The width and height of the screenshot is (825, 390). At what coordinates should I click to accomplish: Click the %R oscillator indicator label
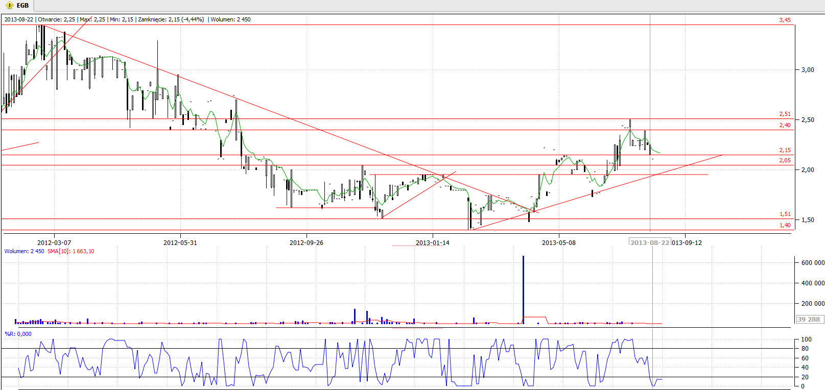(x=18, y=334)
